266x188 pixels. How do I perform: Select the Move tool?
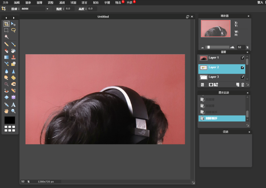click(x=14, y=24)
